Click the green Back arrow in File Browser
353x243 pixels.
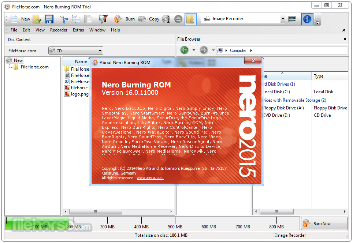tap(184, 50)
